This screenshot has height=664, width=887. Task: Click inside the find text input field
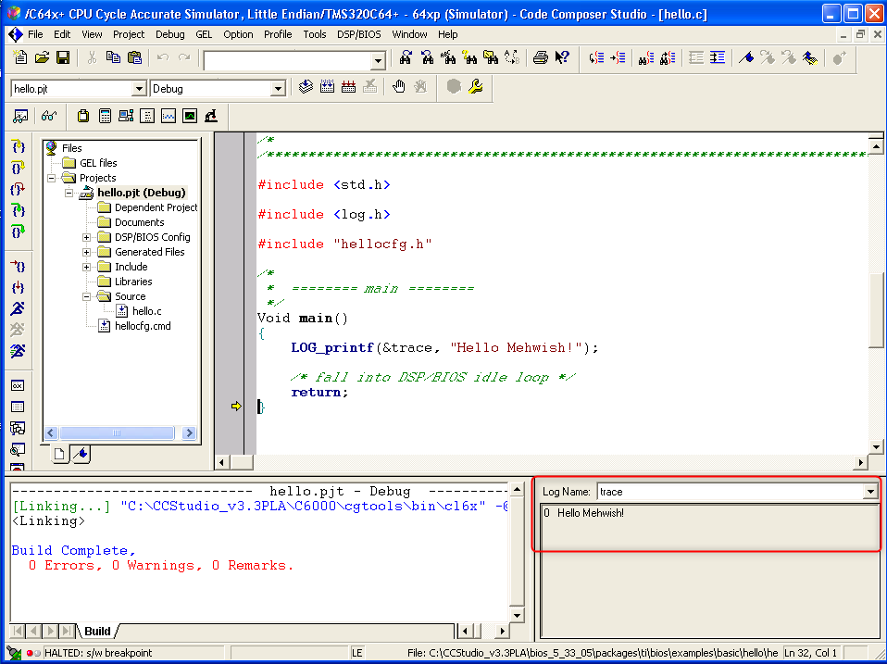pos(287,60)
